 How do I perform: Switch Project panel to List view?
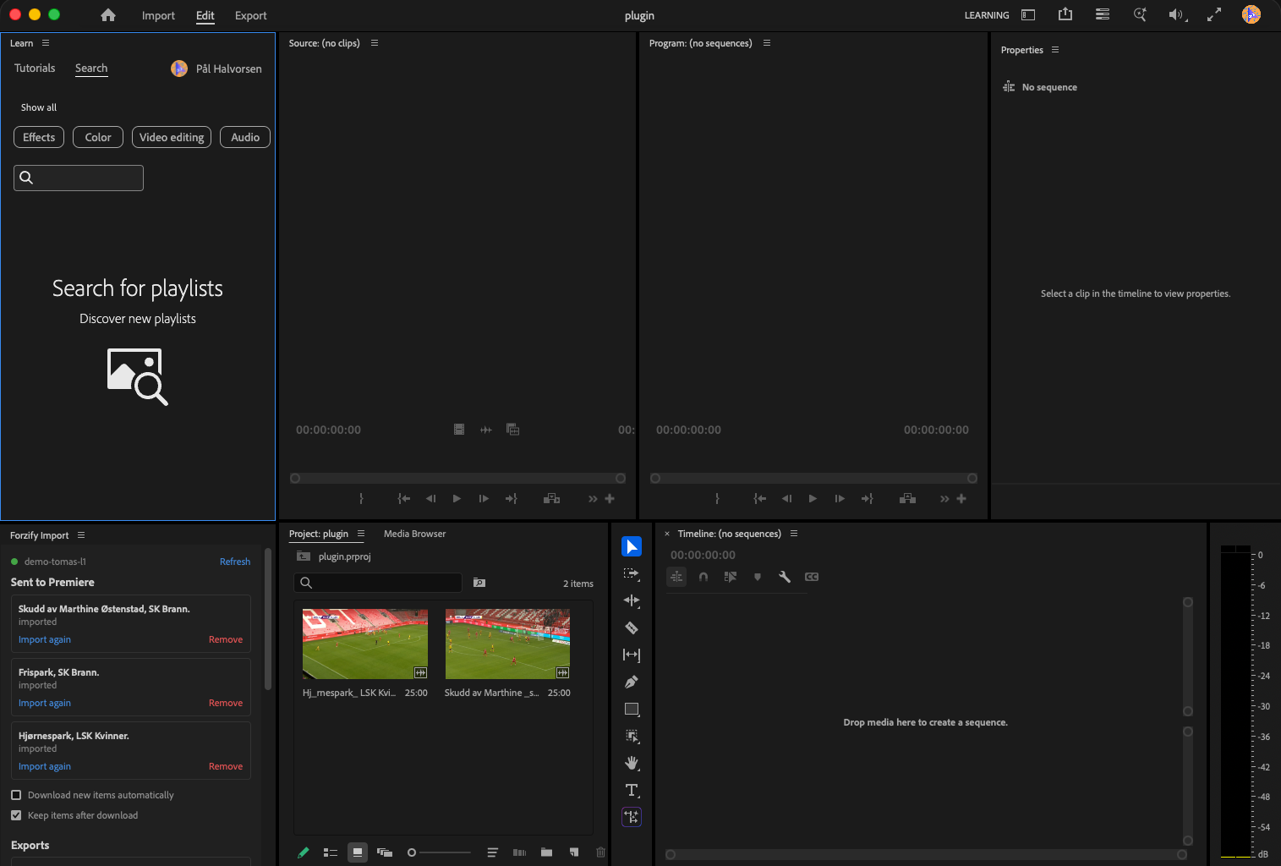click(331, 852)
